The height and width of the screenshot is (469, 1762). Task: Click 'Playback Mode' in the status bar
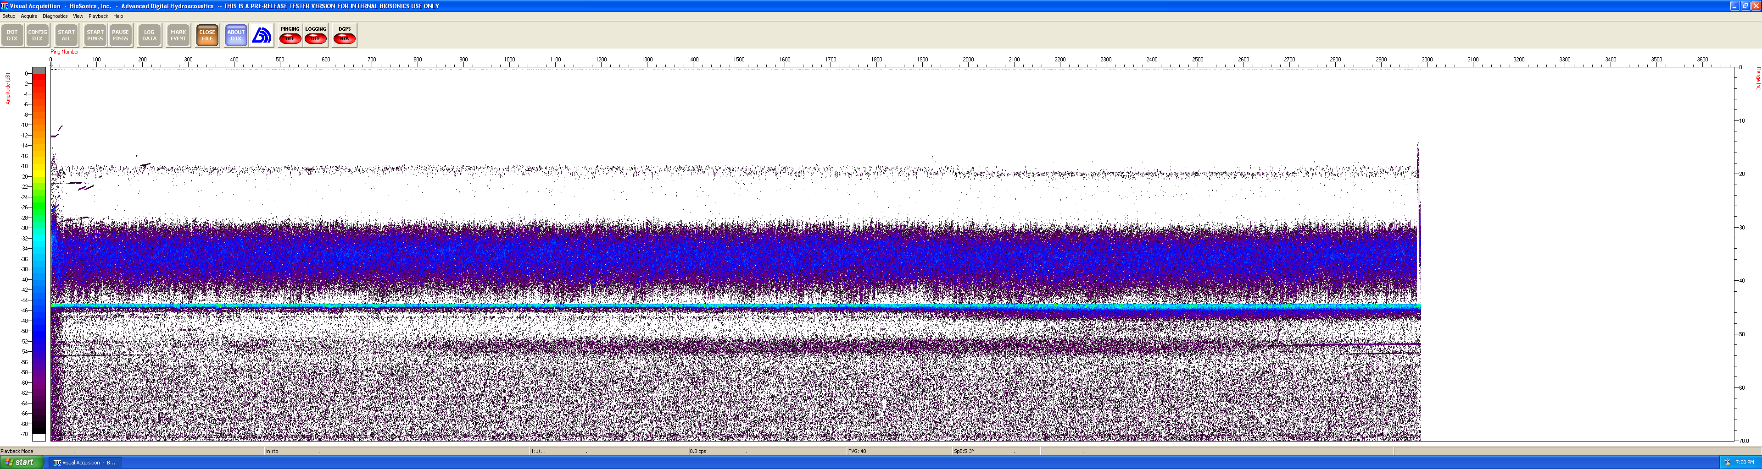[17, 451]
